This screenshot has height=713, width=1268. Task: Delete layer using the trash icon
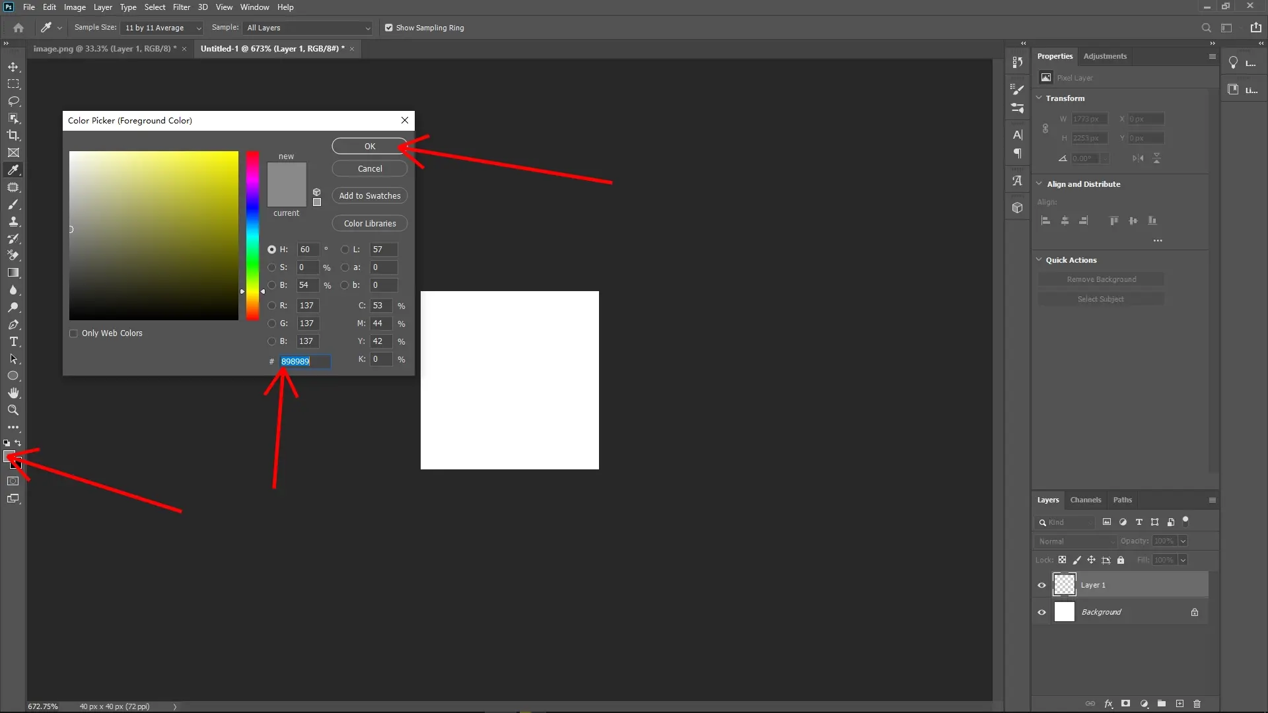[x=1197, y=704]
